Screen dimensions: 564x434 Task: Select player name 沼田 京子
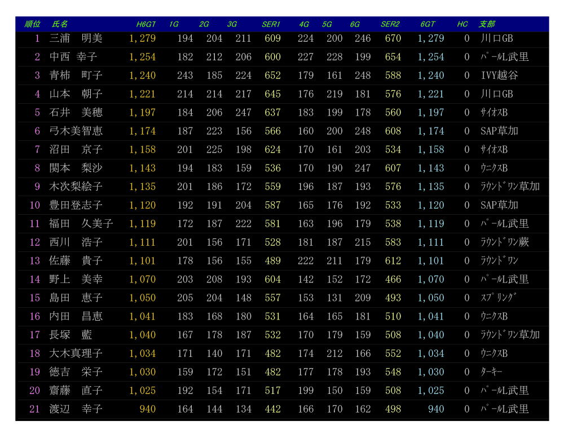(76, 149)
